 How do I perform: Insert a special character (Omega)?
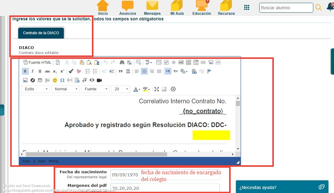pos(62,80)
